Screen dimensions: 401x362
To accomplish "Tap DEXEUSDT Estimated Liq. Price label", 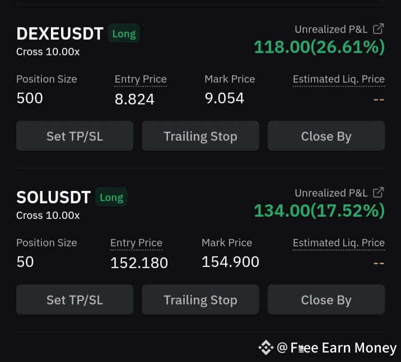I will tap(339, 79).
